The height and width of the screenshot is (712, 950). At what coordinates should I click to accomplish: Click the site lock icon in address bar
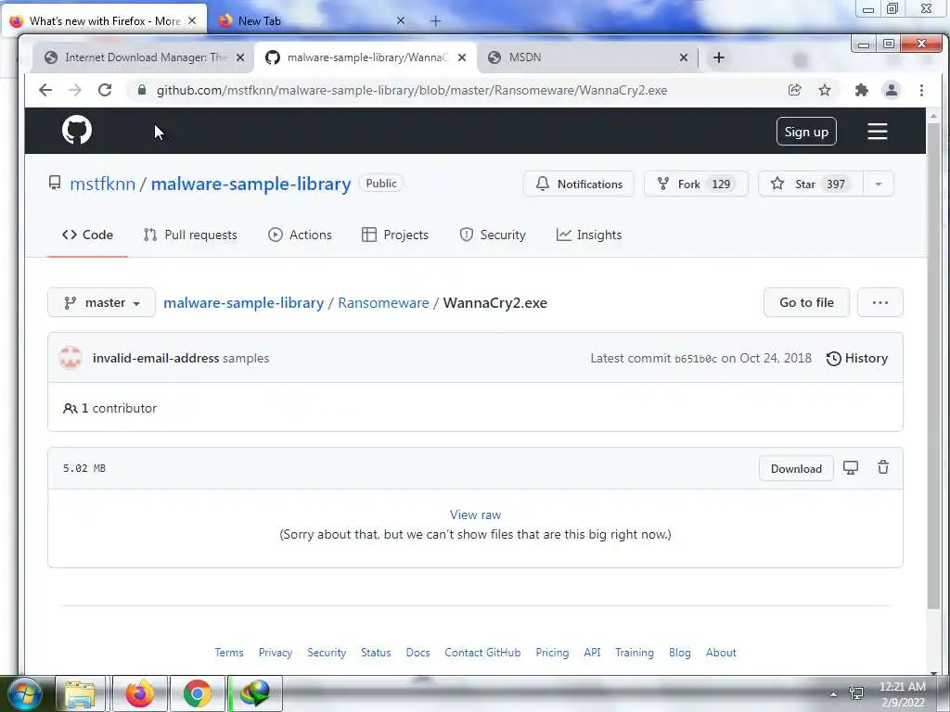142,90
